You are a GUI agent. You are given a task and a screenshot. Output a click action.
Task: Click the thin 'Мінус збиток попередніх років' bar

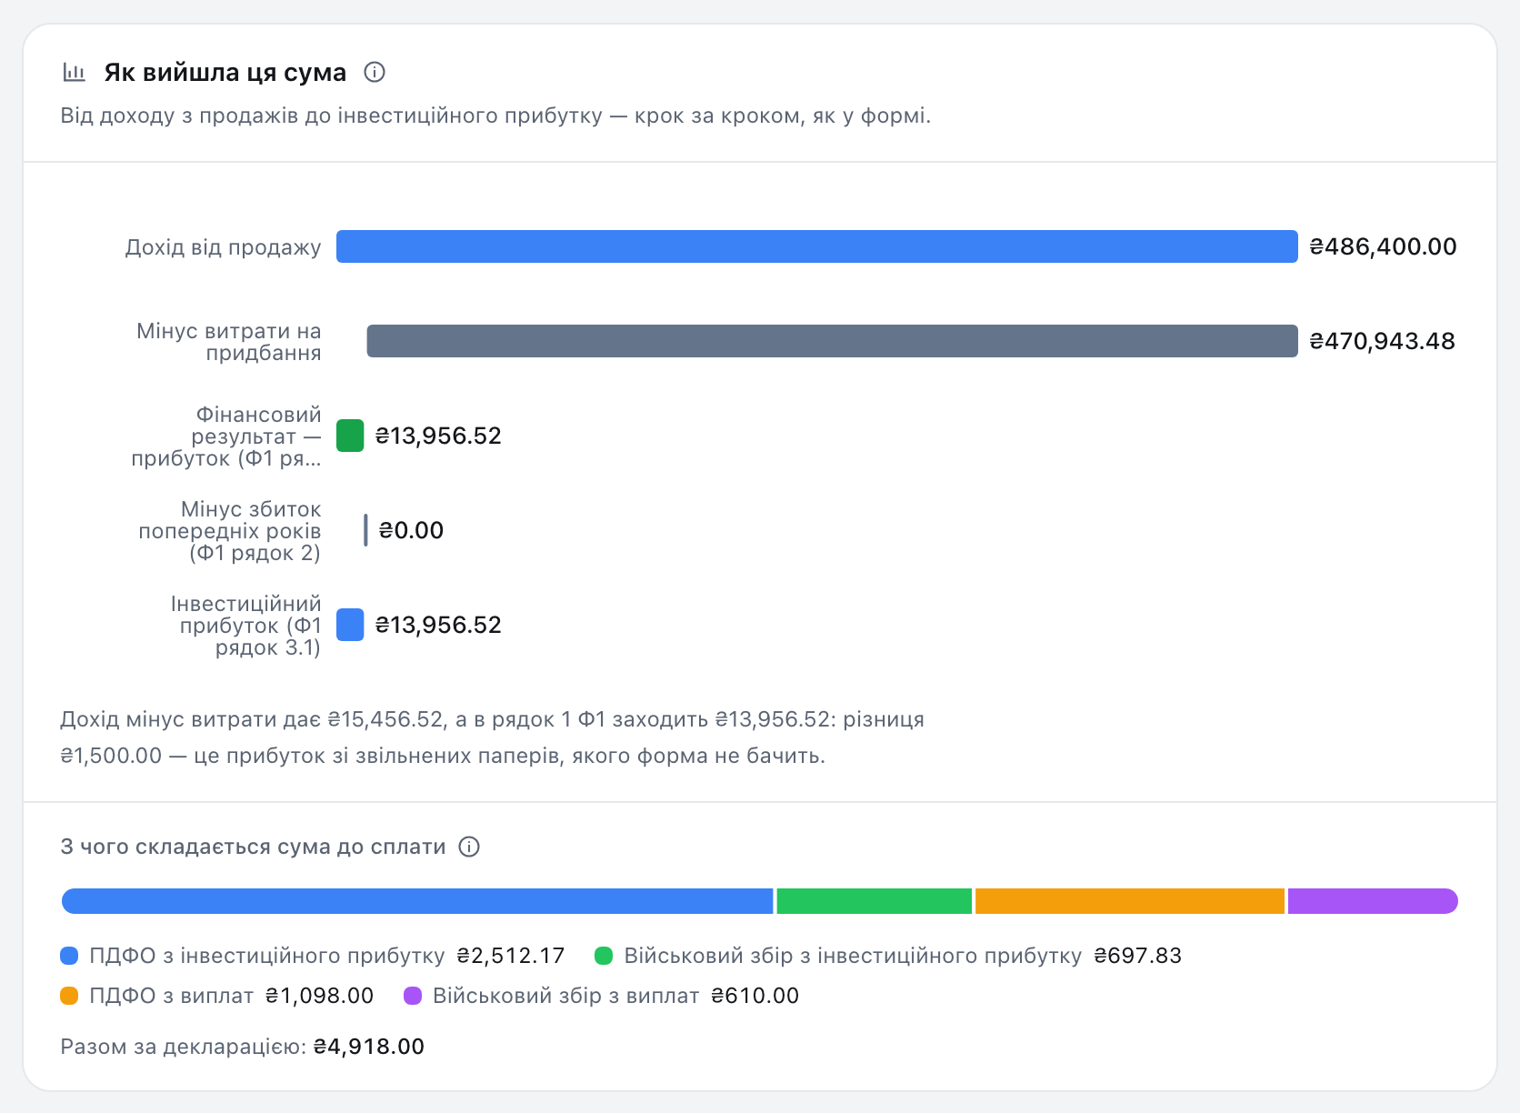(365, 530)
